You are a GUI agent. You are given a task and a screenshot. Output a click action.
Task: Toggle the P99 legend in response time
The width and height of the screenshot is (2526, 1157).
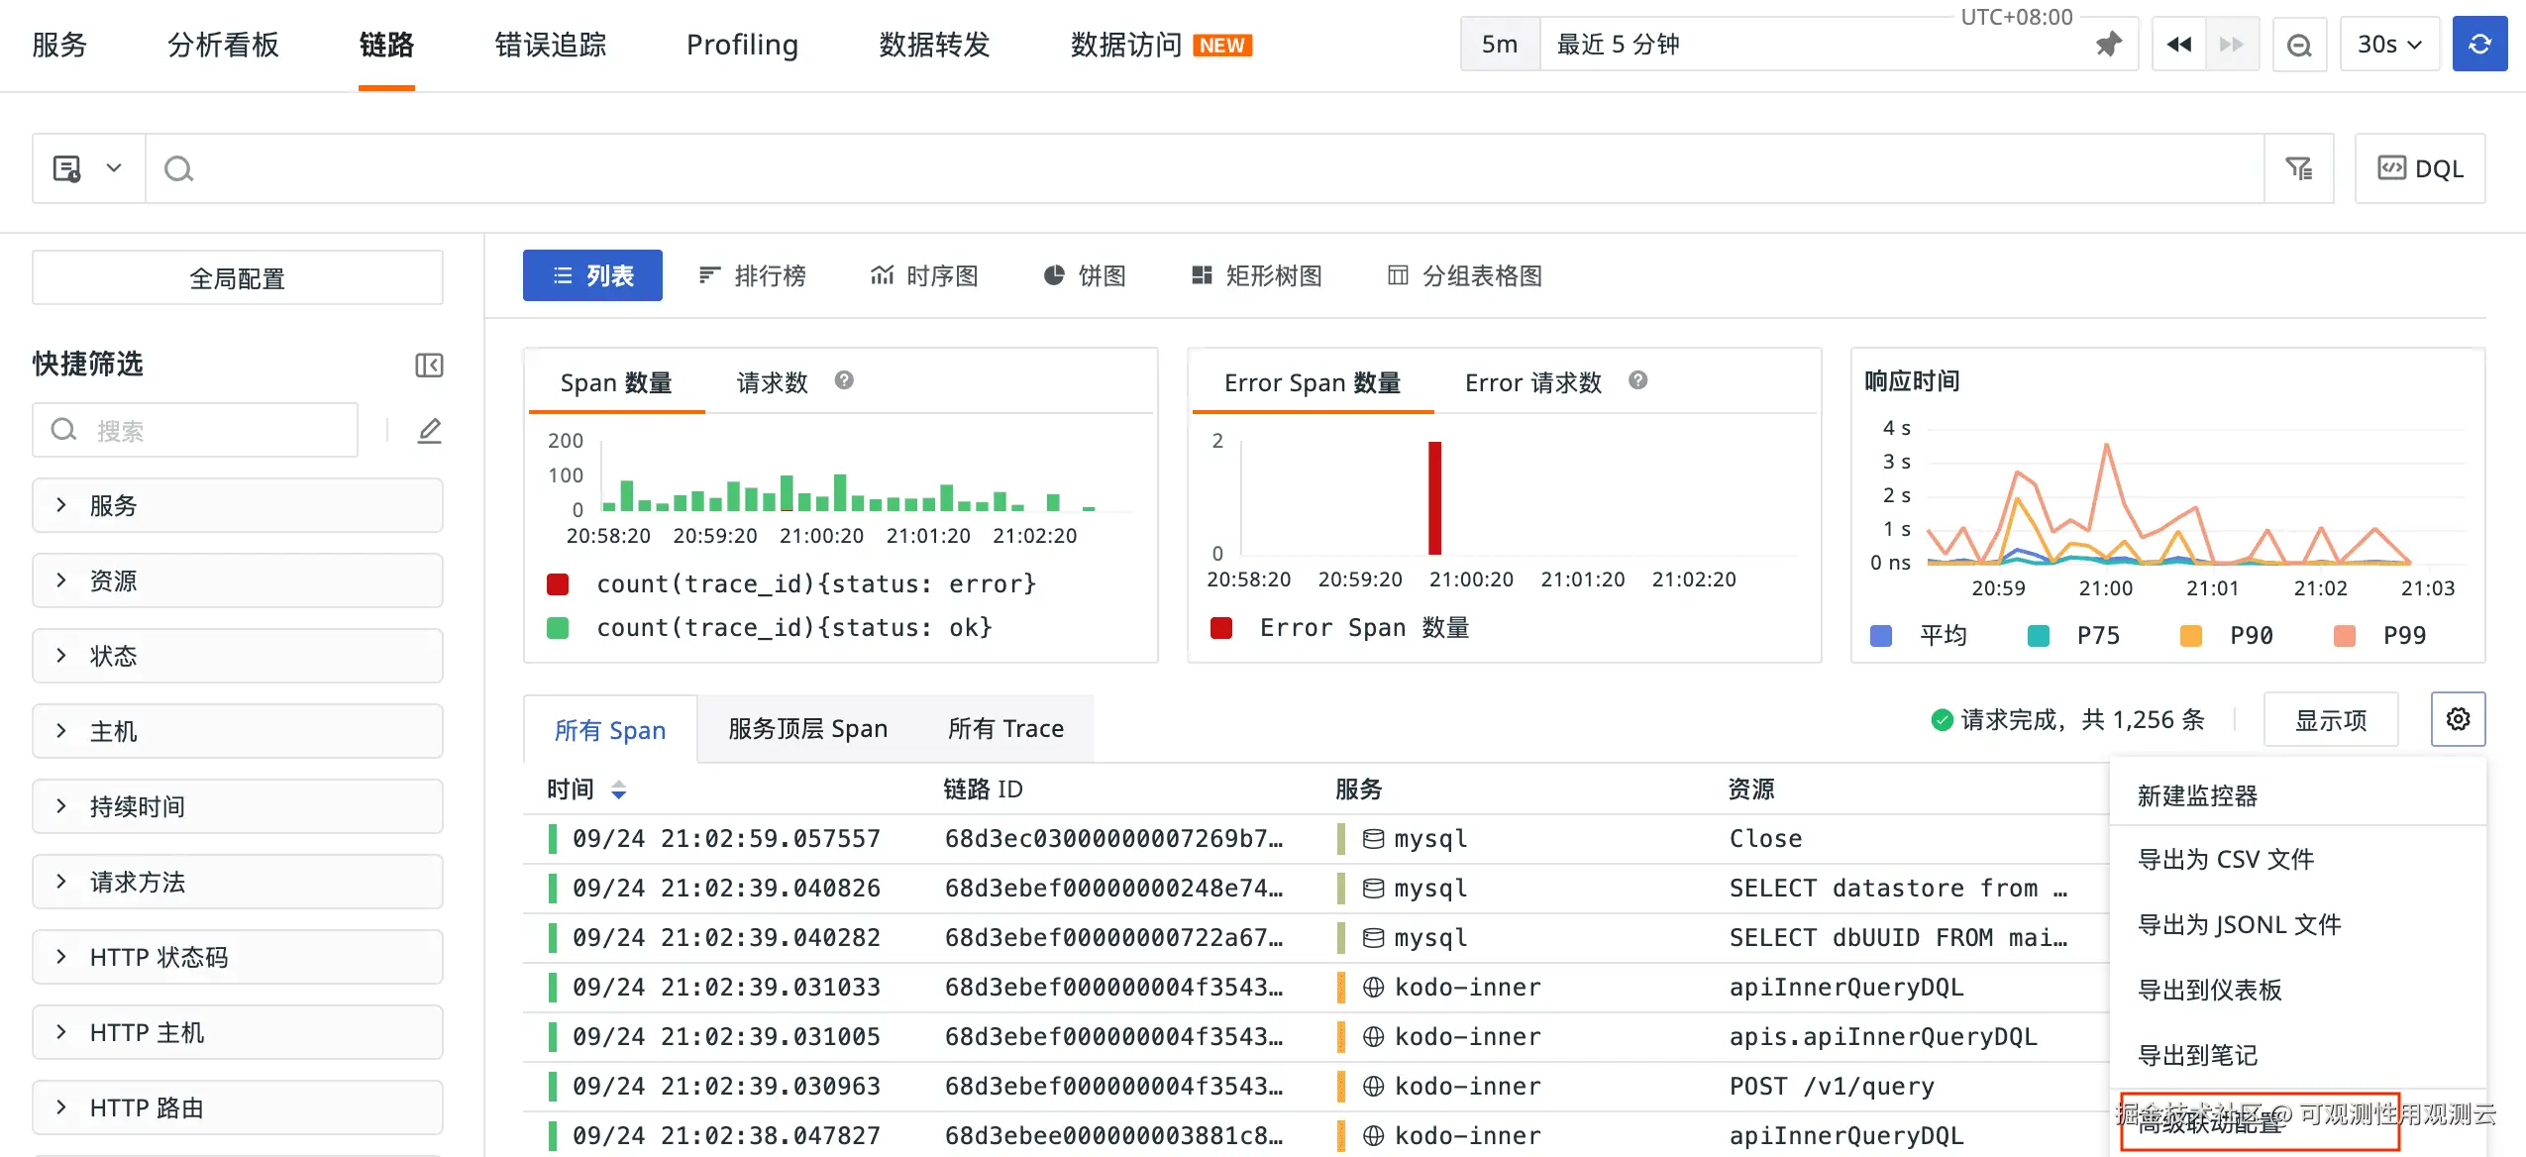(2382, 636)
